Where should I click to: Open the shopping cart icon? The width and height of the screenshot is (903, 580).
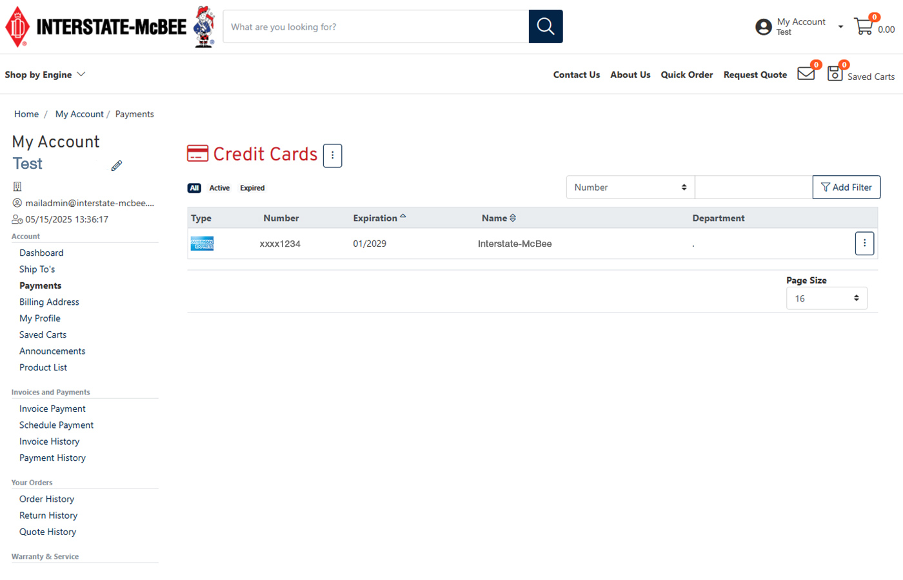864,26
